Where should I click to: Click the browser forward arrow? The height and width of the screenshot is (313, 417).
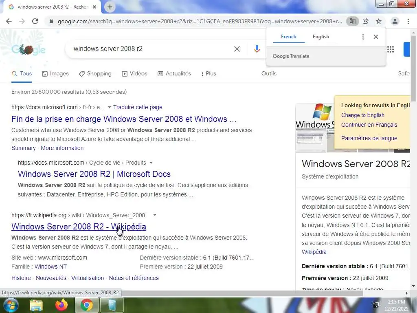click(22, 21)
